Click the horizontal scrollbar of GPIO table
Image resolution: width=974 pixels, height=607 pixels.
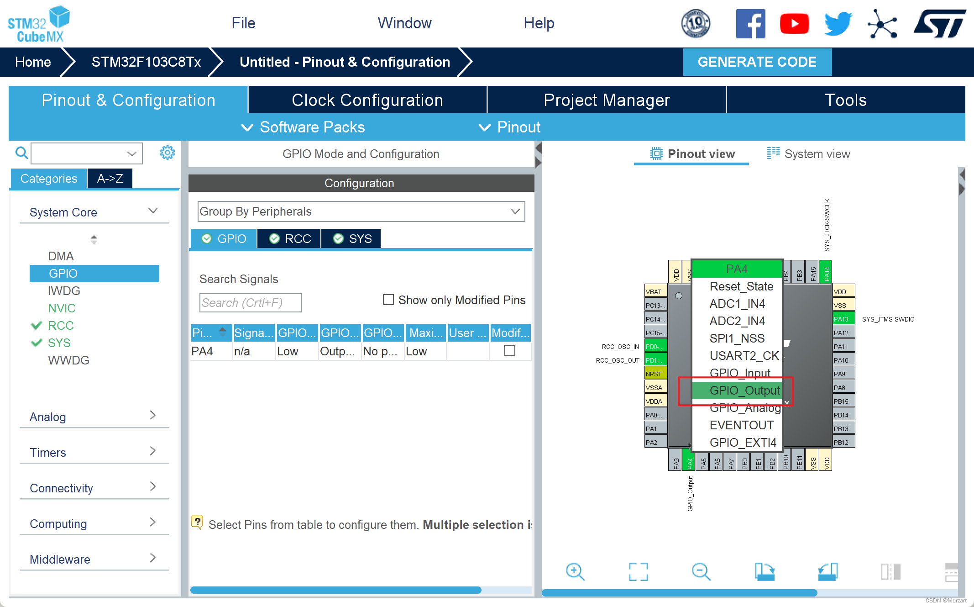(336, 590)
